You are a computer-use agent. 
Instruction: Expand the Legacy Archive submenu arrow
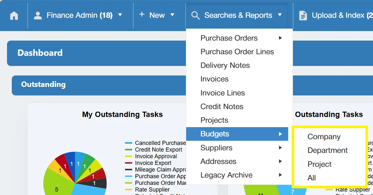point(280,175)
